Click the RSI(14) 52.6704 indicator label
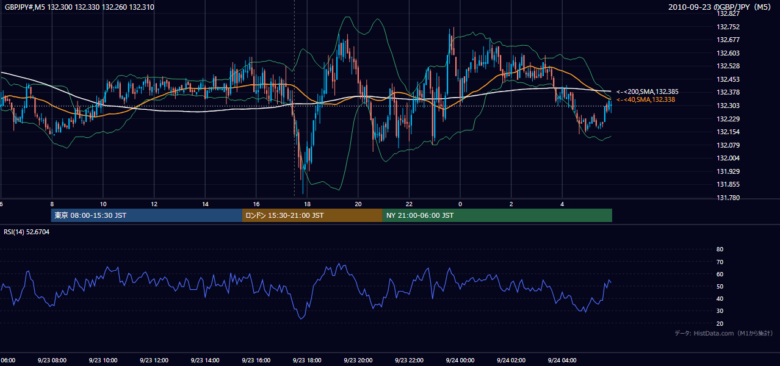Screen dimensions: 780x366 click(x=27, y=232)
